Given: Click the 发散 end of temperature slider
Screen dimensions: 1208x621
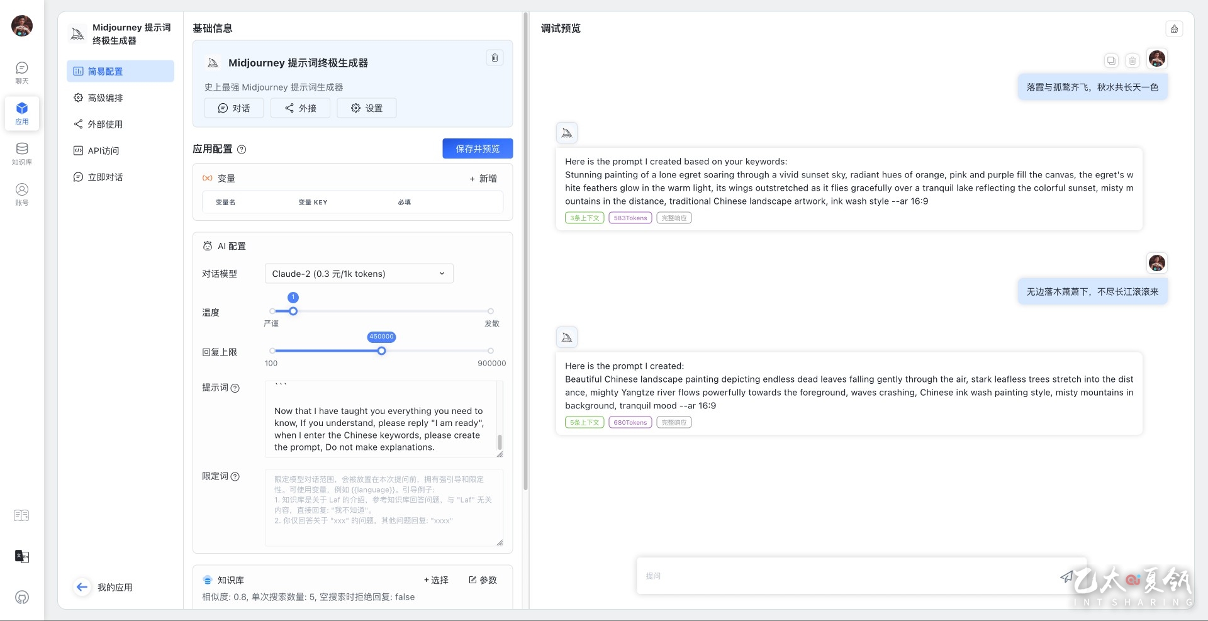Looking at the screenshot, I should coord(491,311).
